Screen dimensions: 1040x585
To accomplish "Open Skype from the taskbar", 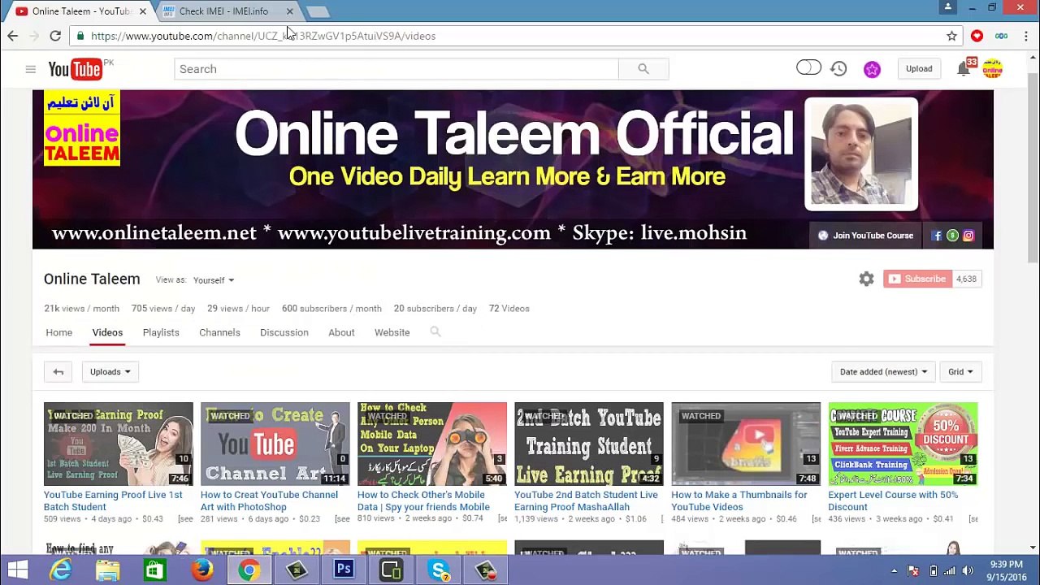I will tap(439, 570).
